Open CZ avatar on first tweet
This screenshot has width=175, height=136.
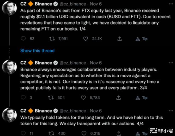(9, 10)
